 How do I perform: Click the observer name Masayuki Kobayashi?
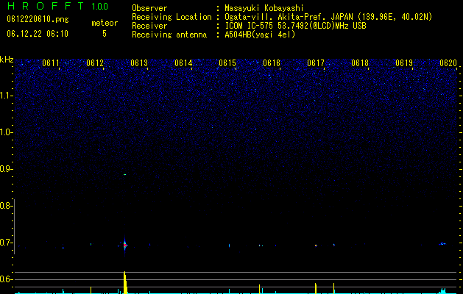click(x=264, y=8)
